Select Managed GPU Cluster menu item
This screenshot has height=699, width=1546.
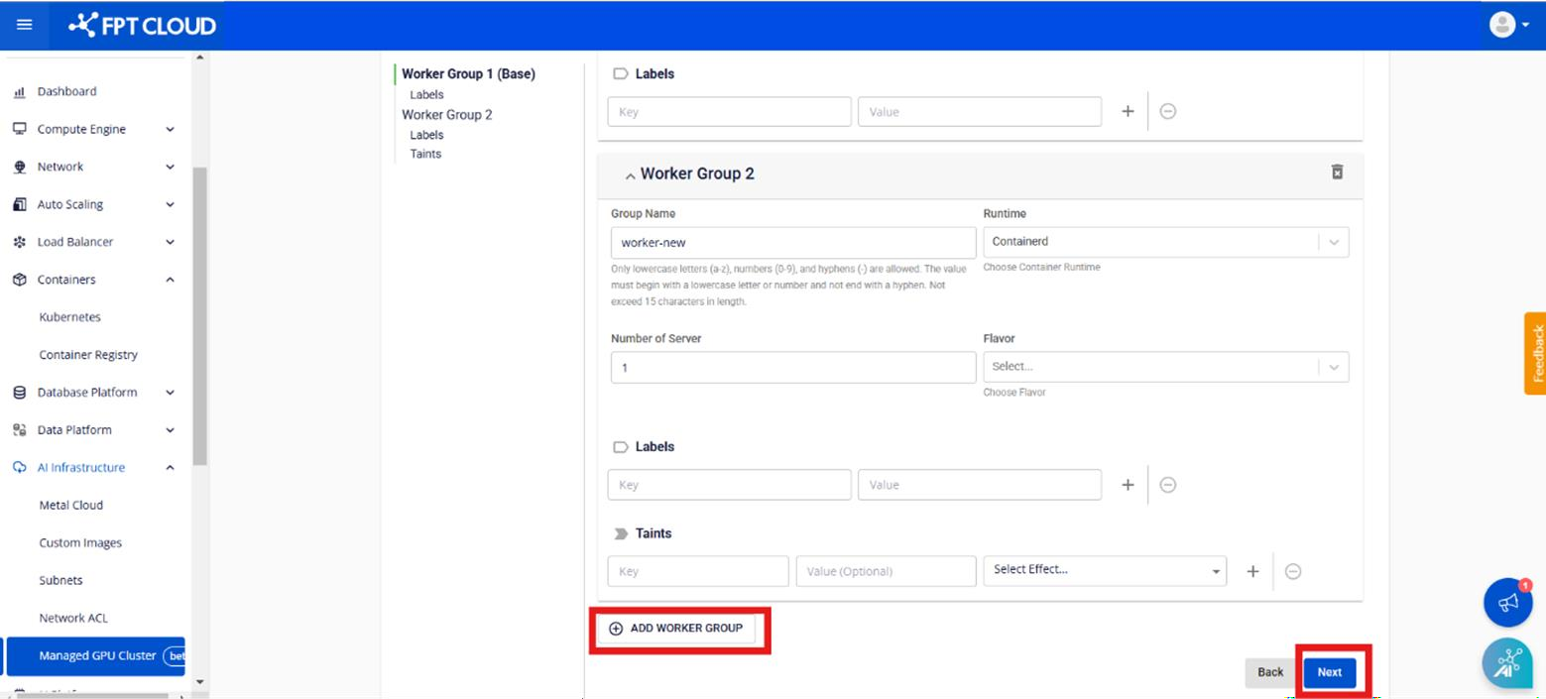[97, 655]
